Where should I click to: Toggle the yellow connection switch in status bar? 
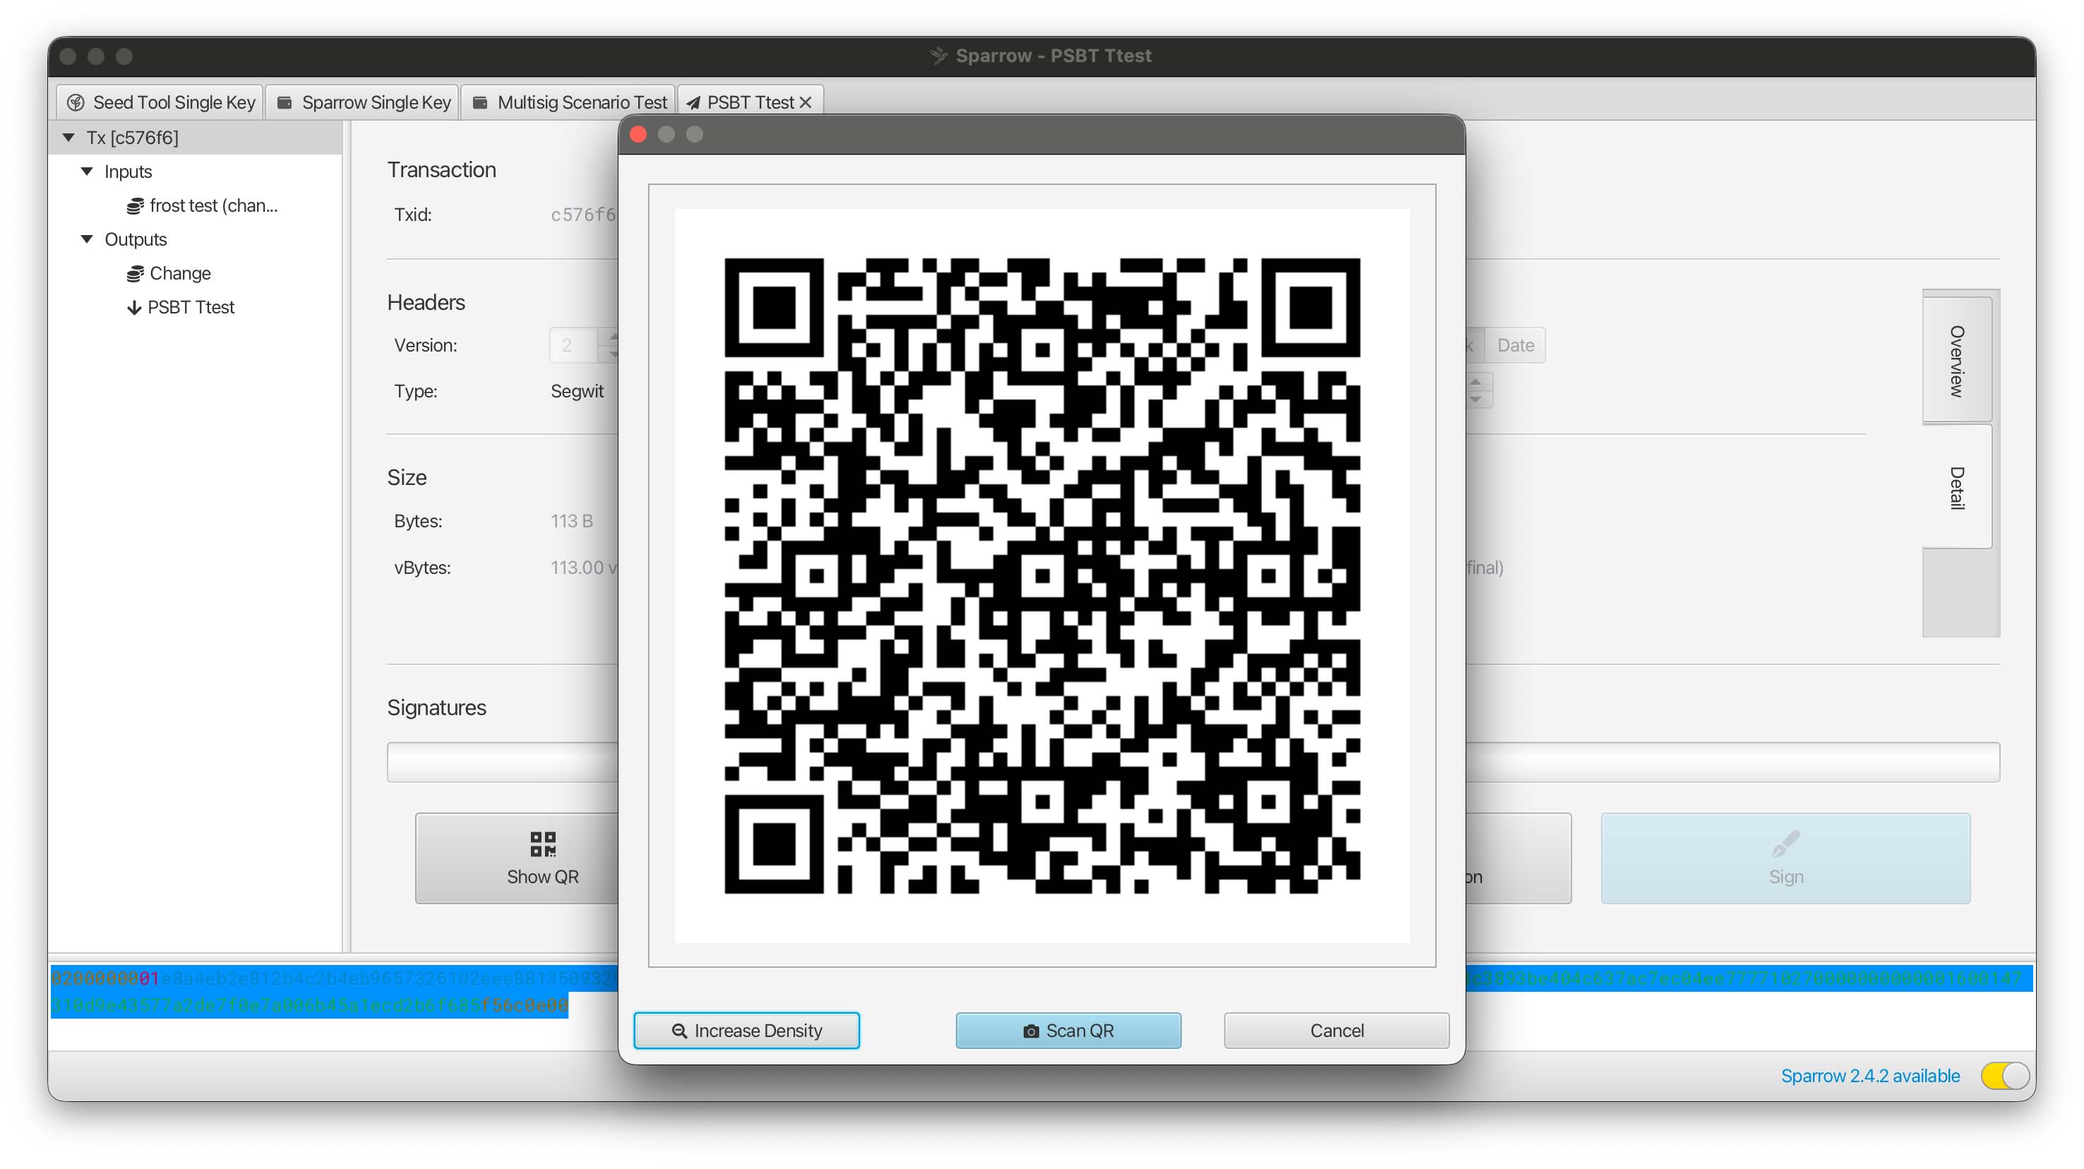(x=2004, y=1076)
